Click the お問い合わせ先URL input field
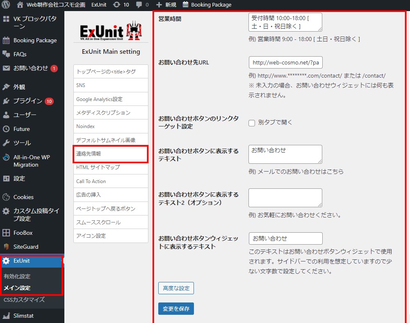 point(285,62)
